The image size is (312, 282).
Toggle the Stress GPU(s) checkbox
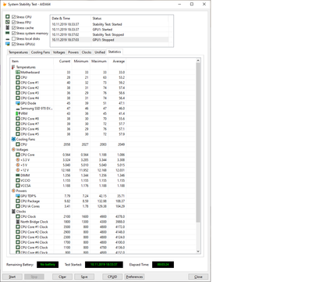click(13, 44)
